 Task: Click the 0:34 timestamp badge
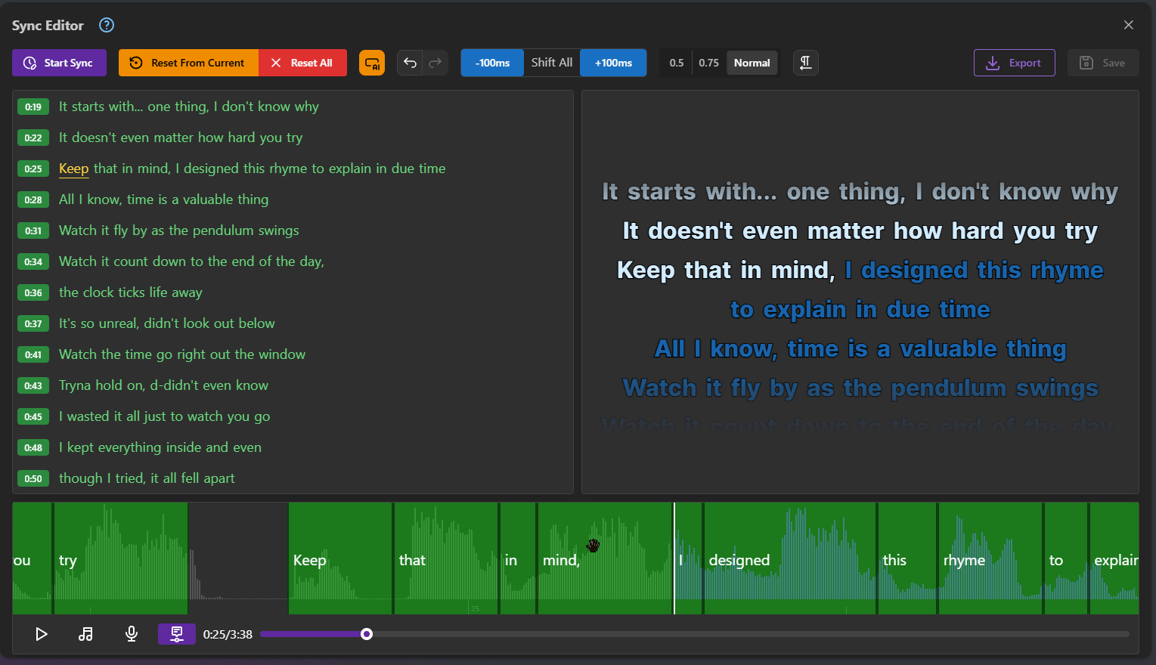click(33, 261)
